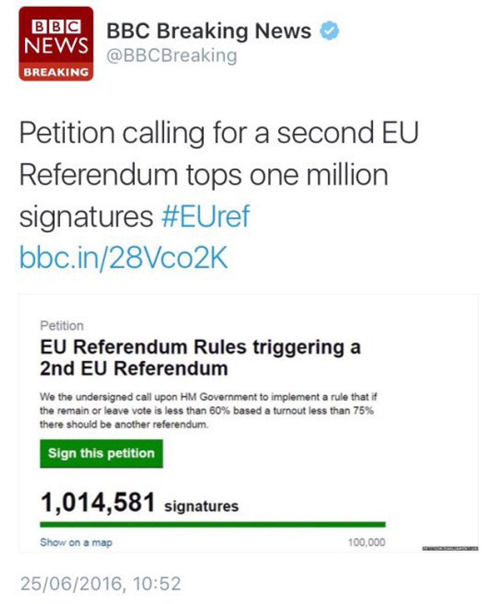Click the 100,000 threshold label
The height and width of the screenshot is (604, 497).
[366, 543]
